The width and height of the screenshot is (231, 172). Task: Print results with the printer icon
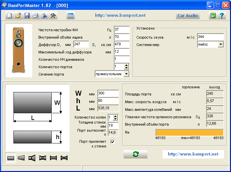(36, 15)
